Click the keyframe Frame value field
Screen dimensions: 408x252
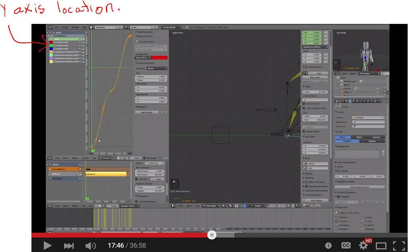(151, 77)
